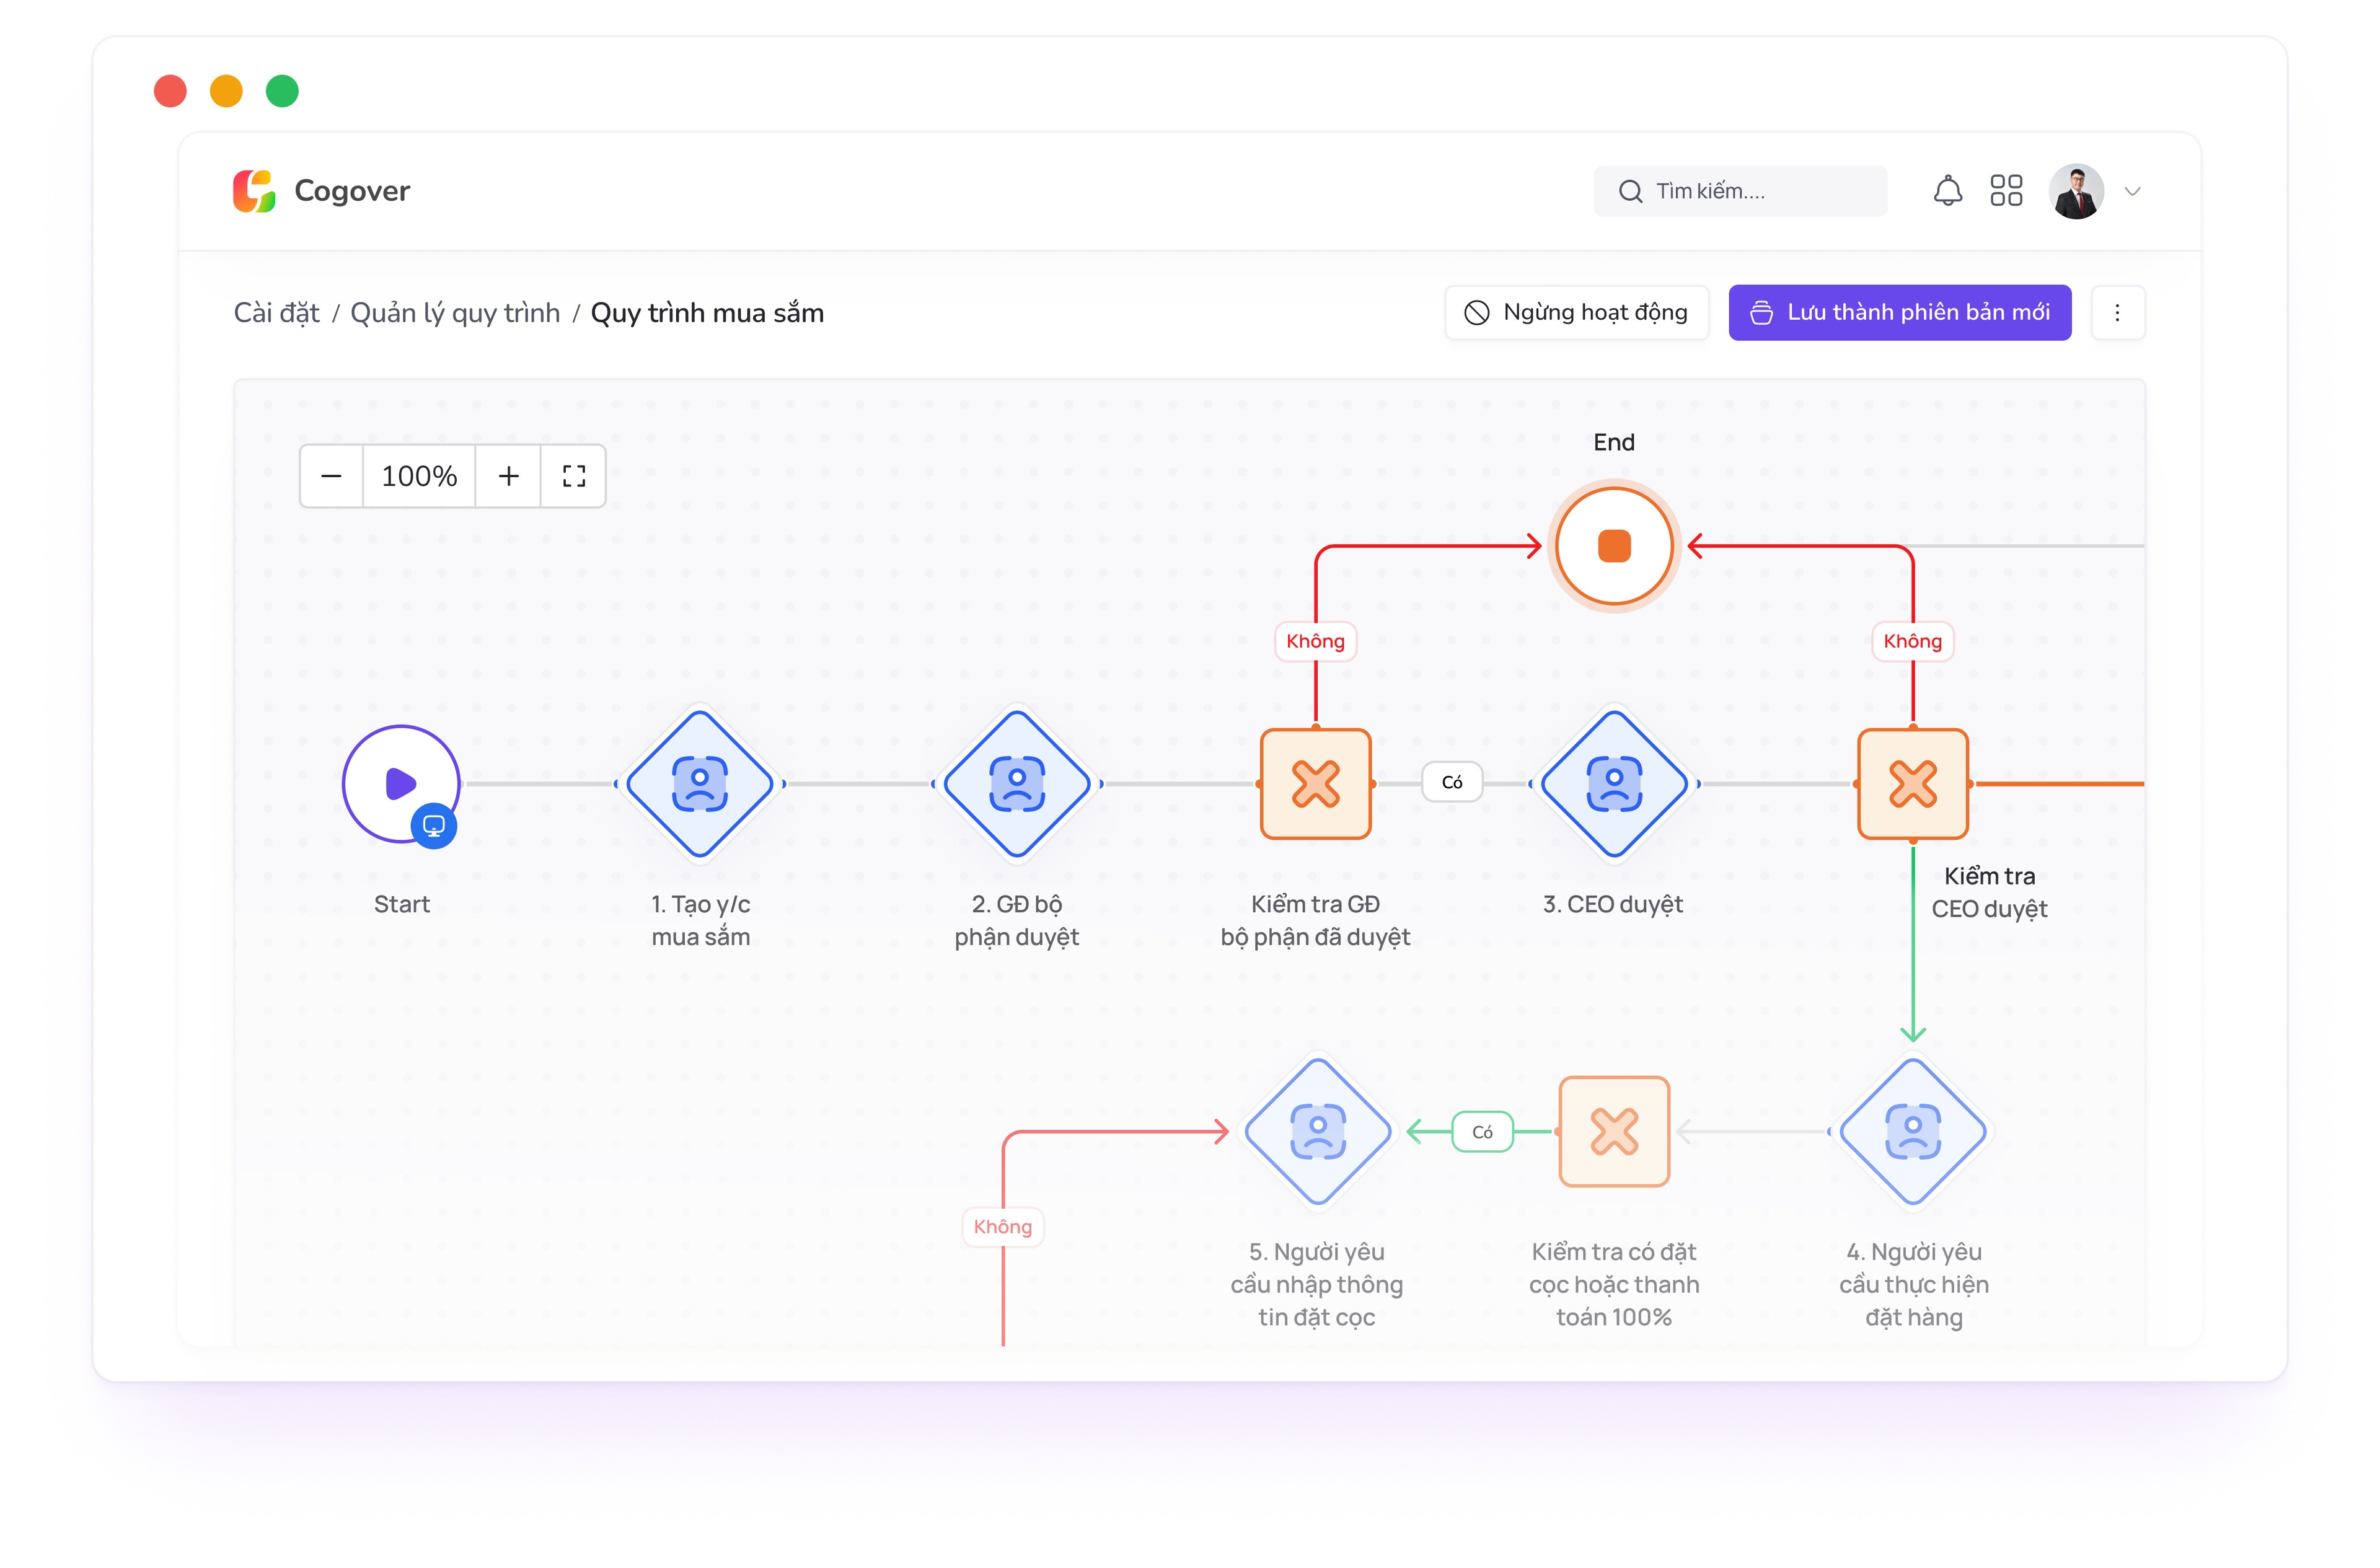
Task: Toggle fullscreen canvas view
Action: pyautogui.click(x=573, y=476)
